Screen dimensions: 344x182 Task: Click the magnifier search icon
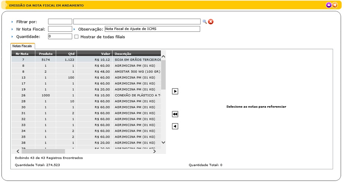(204, 21)
